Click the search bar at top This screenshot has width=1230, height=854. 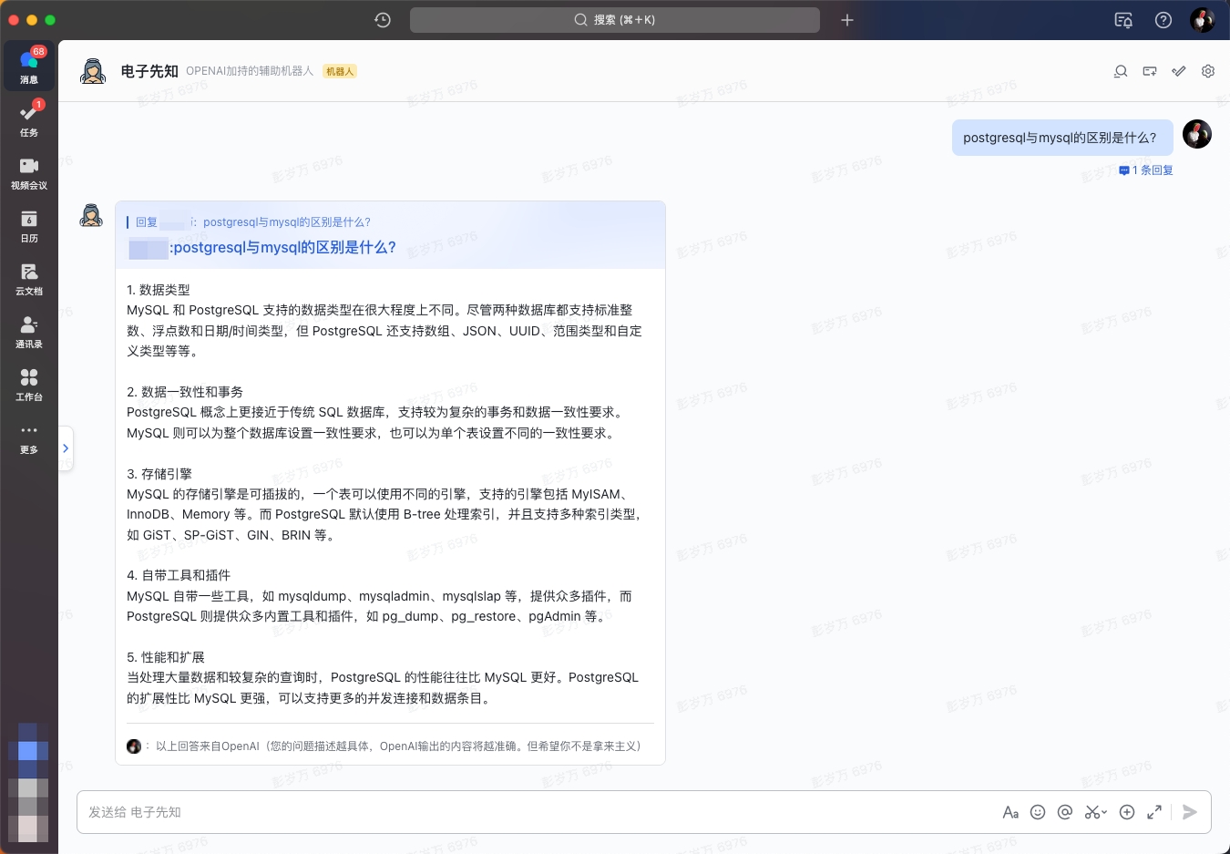pos(615,20)
